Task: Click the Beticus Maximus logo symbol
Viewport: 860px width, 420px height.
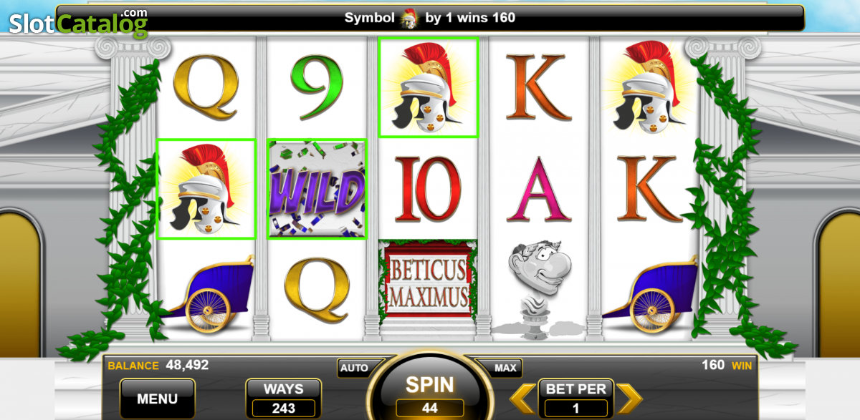Action: (429, 283)
